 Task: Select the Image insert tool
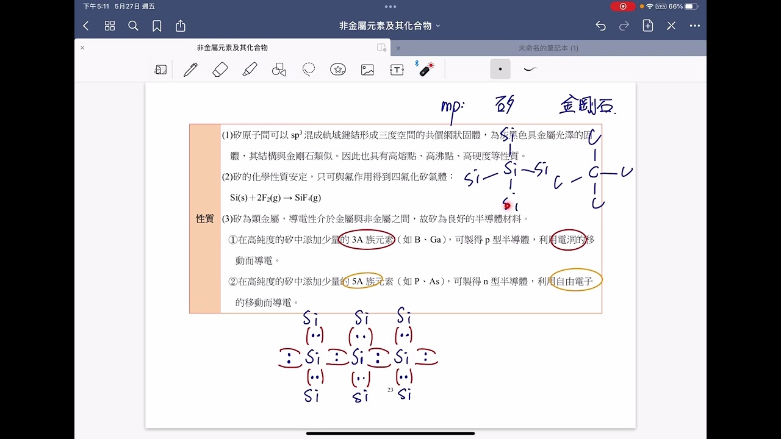[x=367, y=70]
